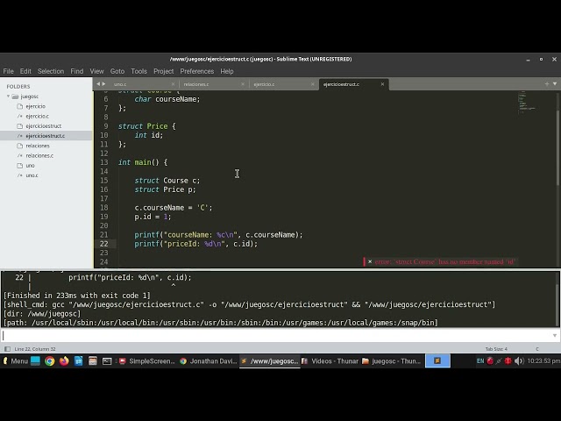561x421 pixels.
Task: Open the Edit menu
Action: [25, 71]
